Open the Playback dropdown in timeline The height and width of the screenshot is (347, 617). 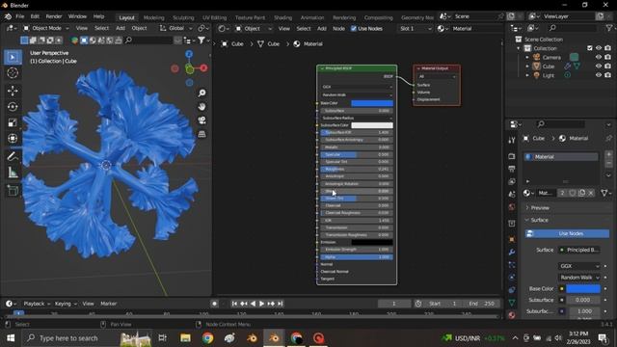pyautogui.click(x=37, y=304)
